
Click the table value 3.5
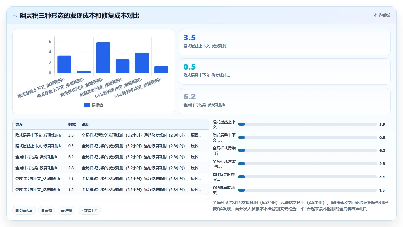[x=71, y=135]
